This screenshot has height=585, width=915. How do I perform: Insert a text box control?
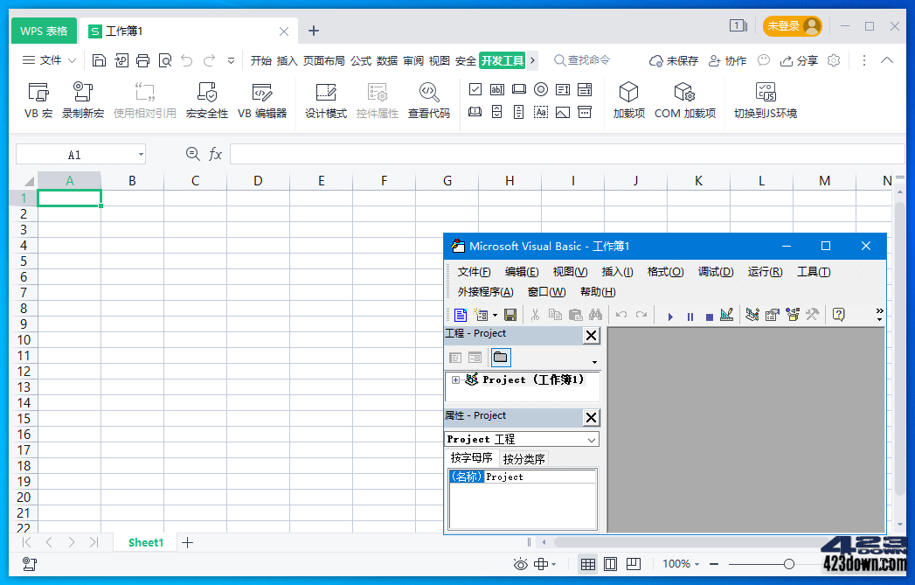click(495, 89)
